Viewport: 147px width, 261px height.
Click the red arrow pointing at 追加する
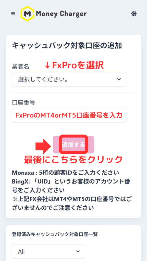pyautogui.click(x=43, y=146)
